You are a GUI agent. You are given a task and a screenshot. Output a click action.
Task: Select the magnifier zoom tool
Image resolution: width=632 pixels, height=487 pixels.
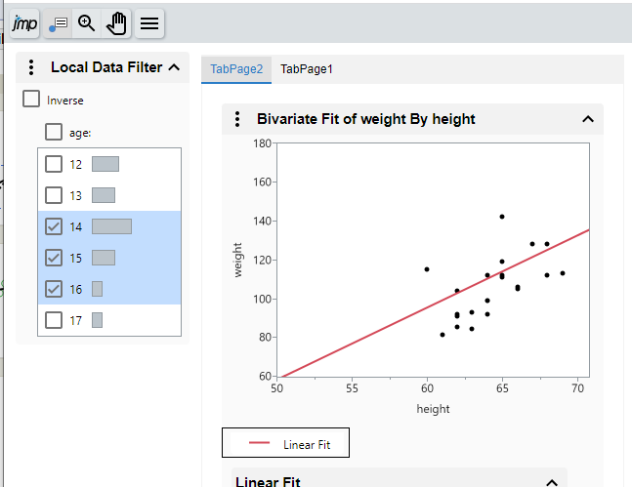click(87, 22)
